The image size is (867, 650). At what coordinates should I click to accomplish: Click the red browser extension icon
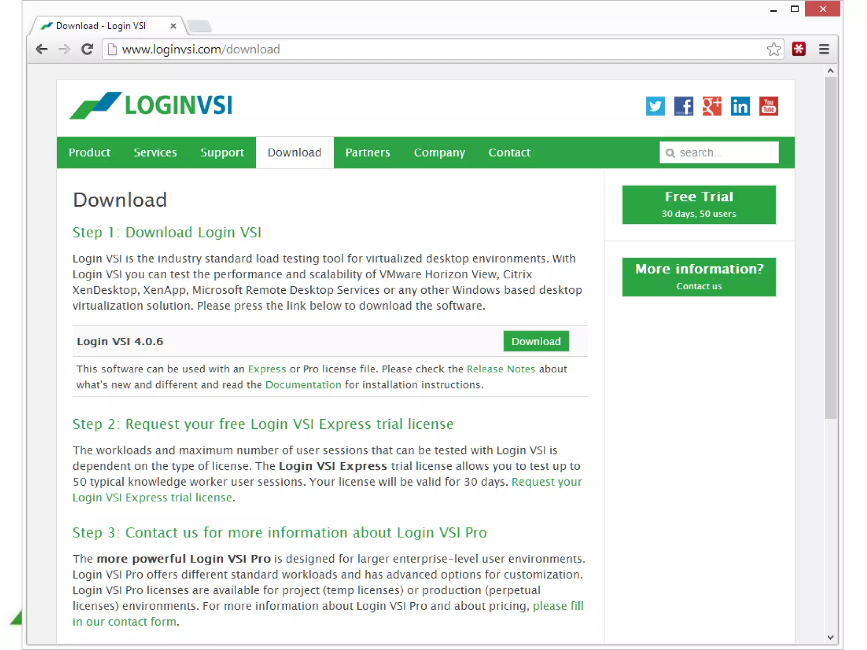coord(798,50)
